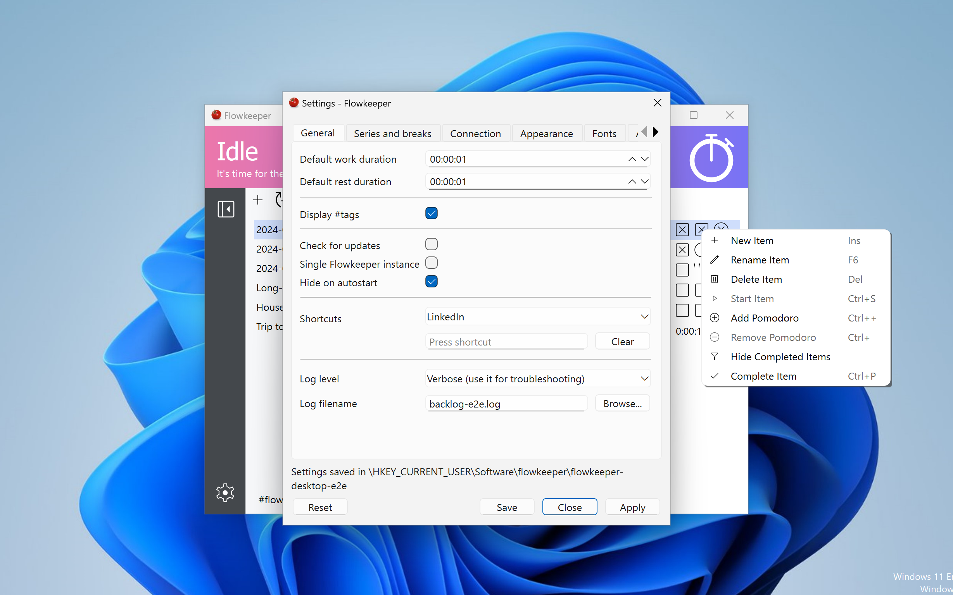Switch to the Appearance tab
This screenshot has height=595, width=953.
547,134
